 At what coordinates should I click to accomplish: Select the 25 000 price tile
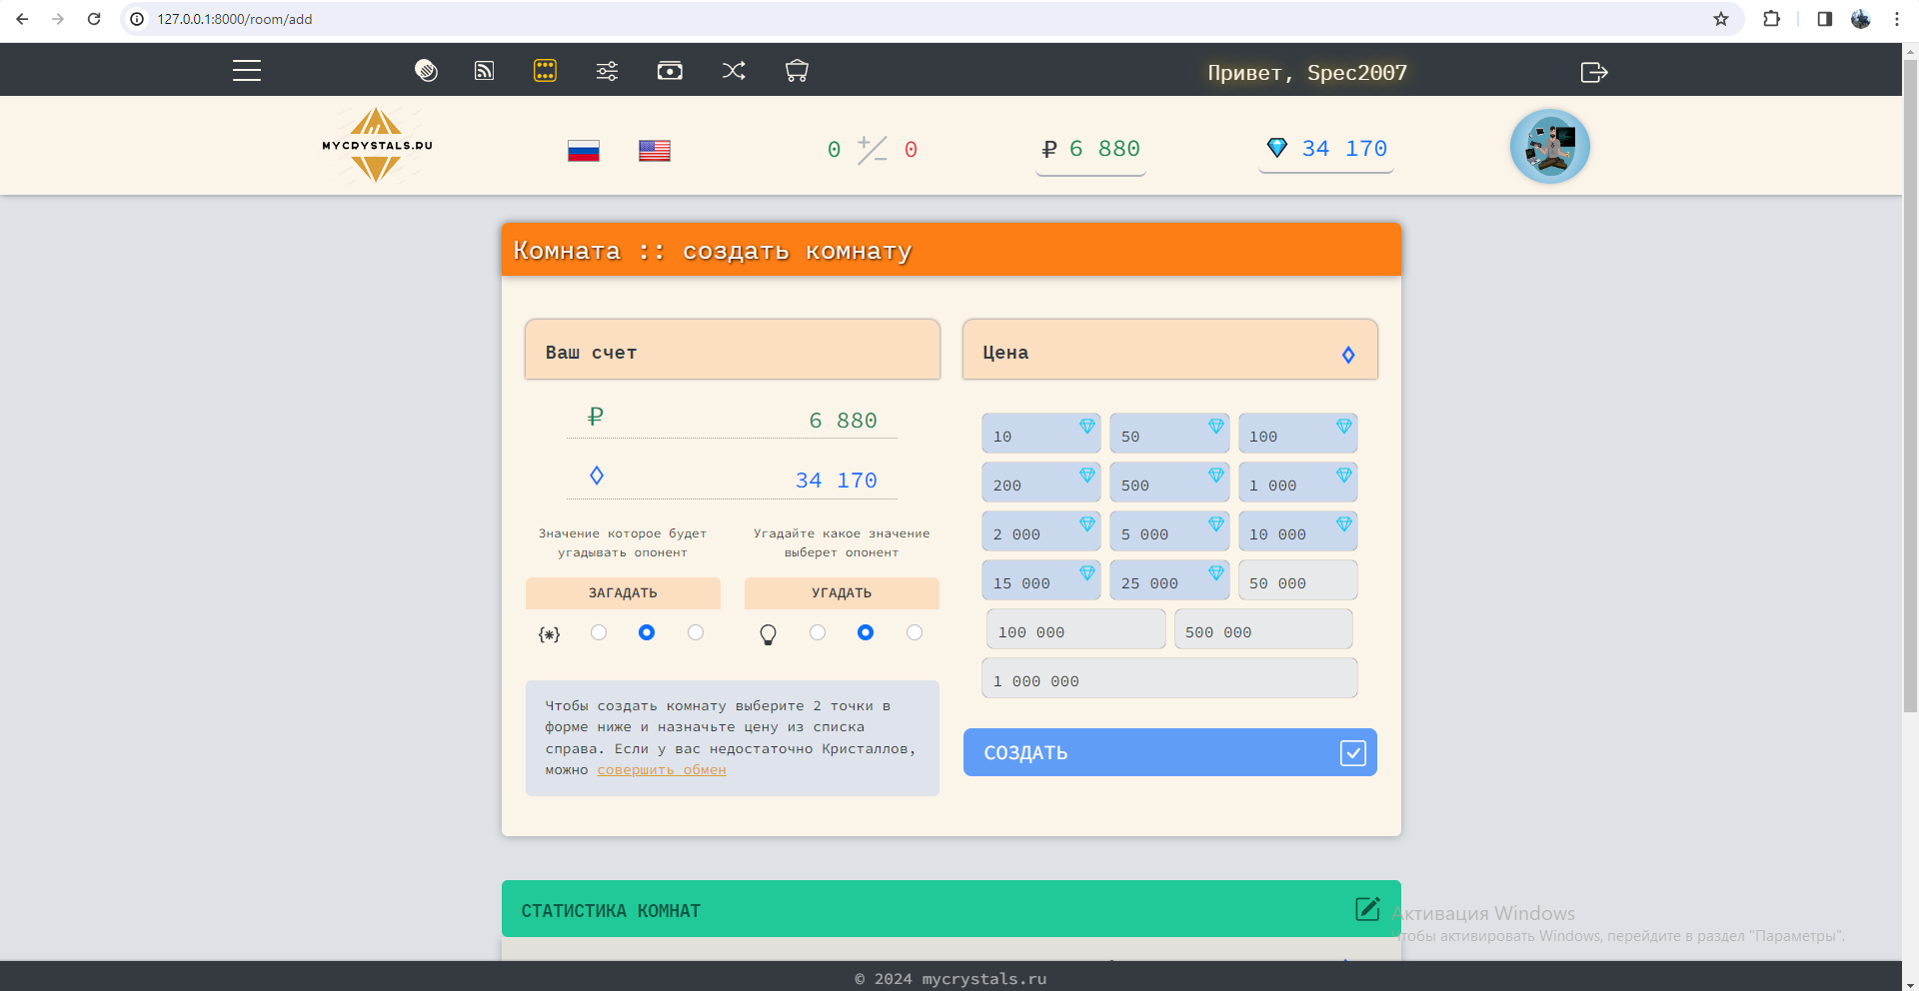tap(1169, 580)
